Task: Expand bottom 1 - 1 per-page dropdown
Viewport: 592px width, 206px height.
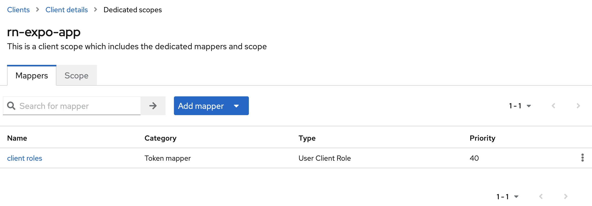Action: [507, 196]
